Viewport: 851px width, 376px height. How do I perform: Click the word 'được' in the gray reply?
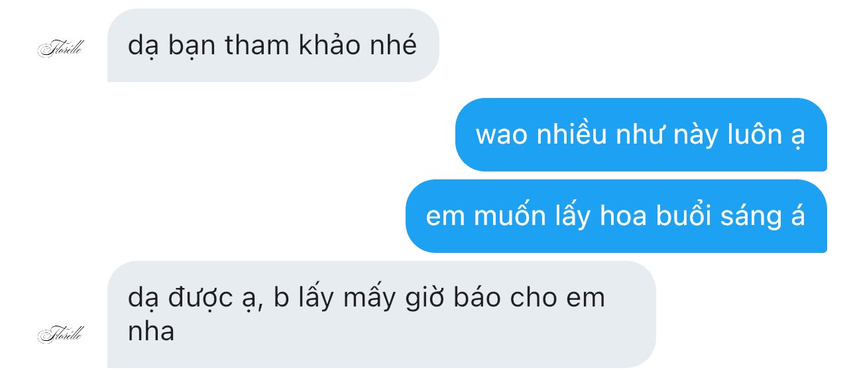(x=201, y=299)
